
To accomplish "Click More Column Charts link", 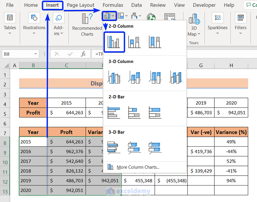I will (138, 167).
